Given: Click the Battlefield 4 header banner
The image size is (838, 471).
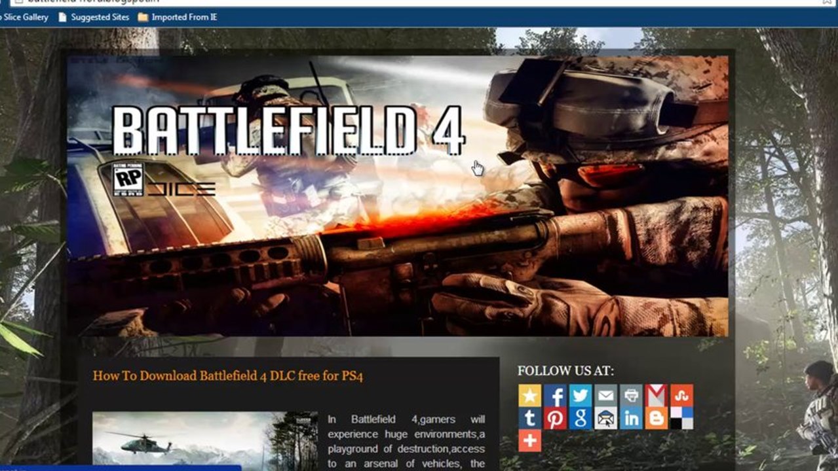Looking at the screenshot, I should pos(398,196).
